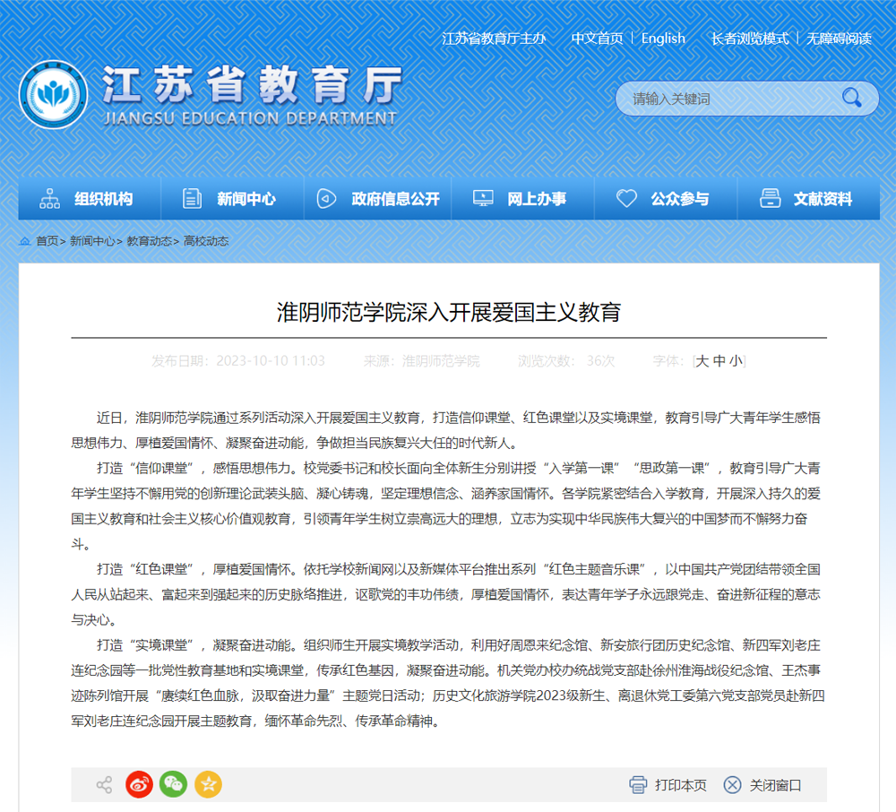Open 无障碍阅读 mode
Viewport: 896px width, 812px height.
point(839,39)
